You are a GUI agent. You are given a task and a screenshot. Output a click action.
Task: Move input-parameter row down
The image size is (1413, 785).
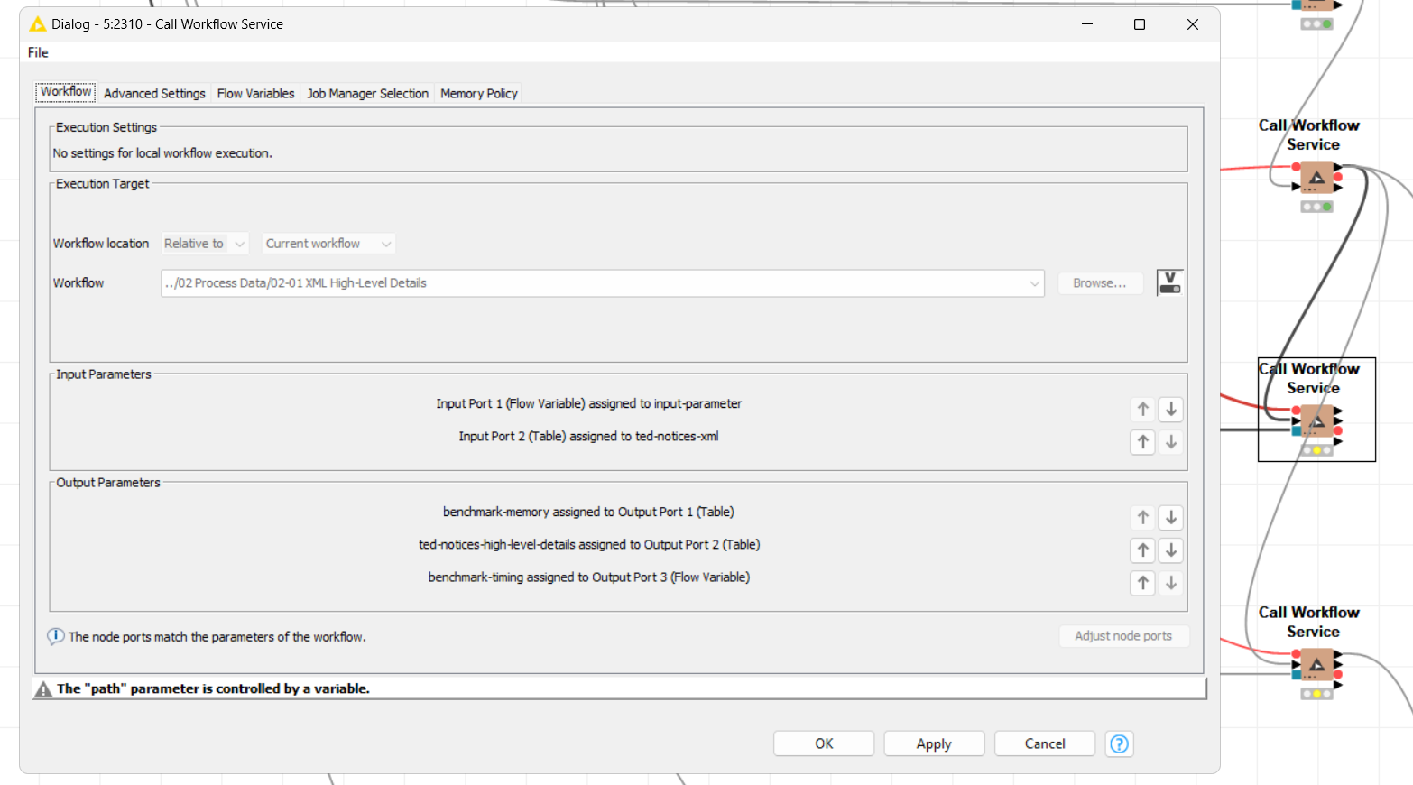[1170, 410]
